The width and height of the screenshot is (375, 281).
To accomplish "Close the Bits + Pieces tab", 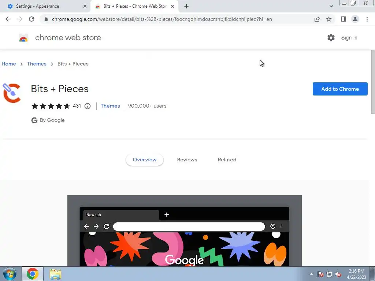I will pos(172,6).
